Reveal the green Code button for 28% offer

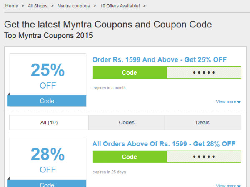pos(130,157)
